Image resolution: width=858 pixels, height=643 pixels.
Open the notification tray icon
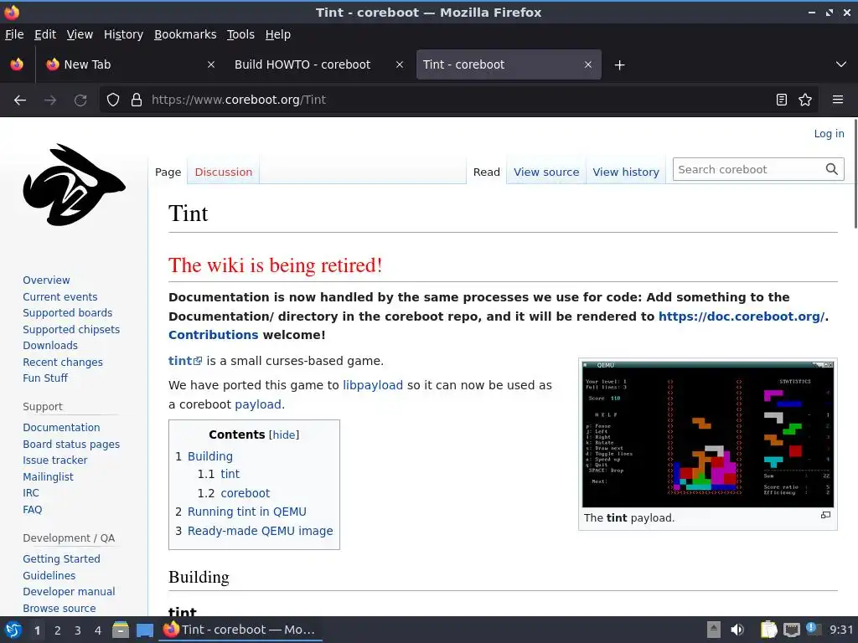click(x=813, y=629)
